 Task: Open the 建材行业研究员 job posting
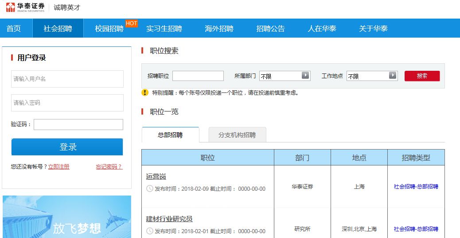[x=169, y=219]
